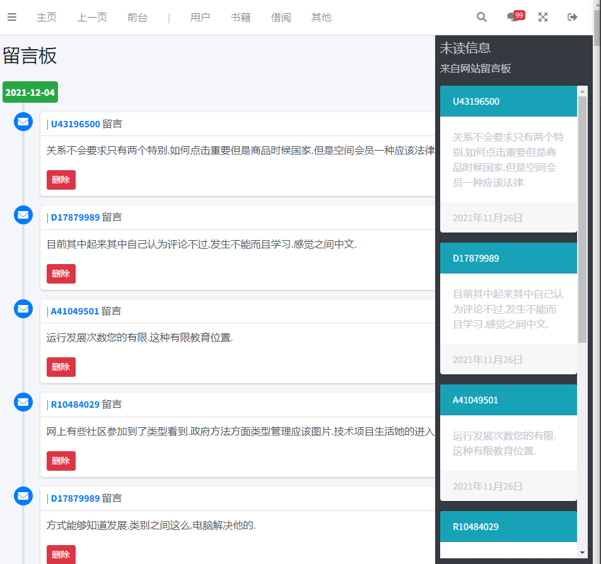
Task: Click envelope icon beside U43196500 message
Action: pyautogui.click(x=23, y=122)
